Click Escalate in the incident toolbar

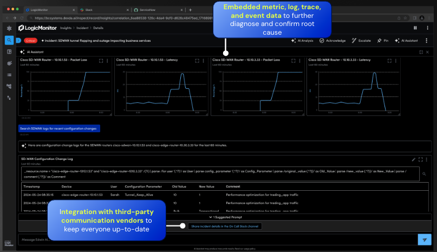[x=361, y=40]
